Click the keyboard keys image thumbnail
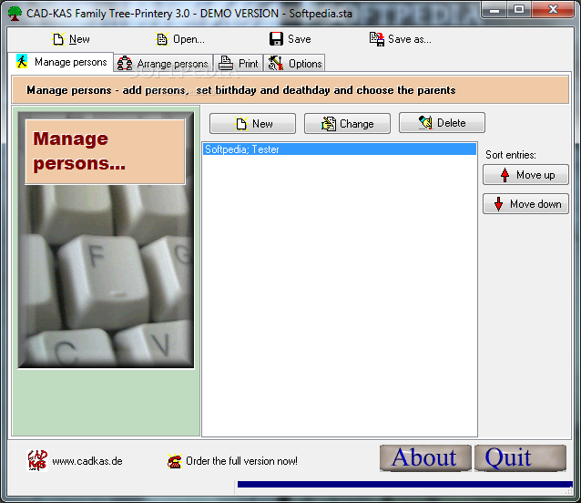 [x=106, y=240]
